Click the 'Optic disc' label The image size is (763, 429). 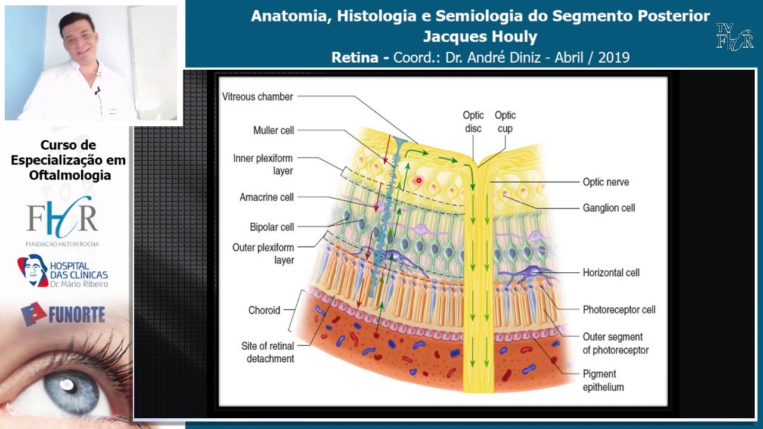coord(473,122)
